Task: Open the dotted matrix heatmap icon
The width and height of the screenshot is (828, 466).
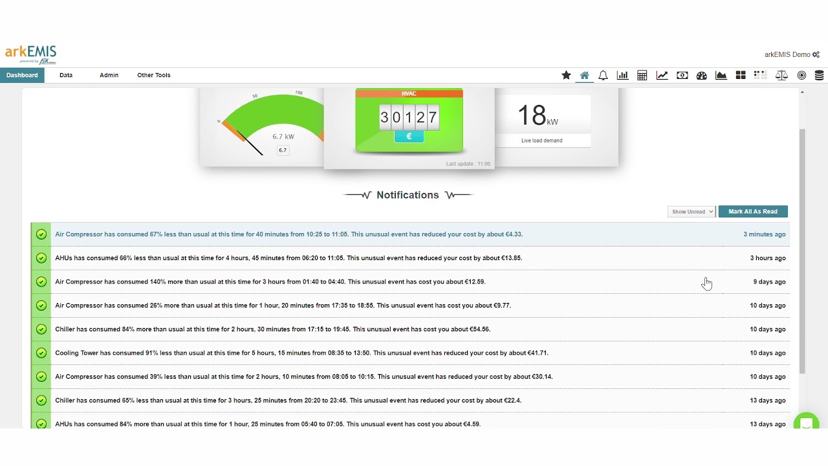Action: pos(760,75)
